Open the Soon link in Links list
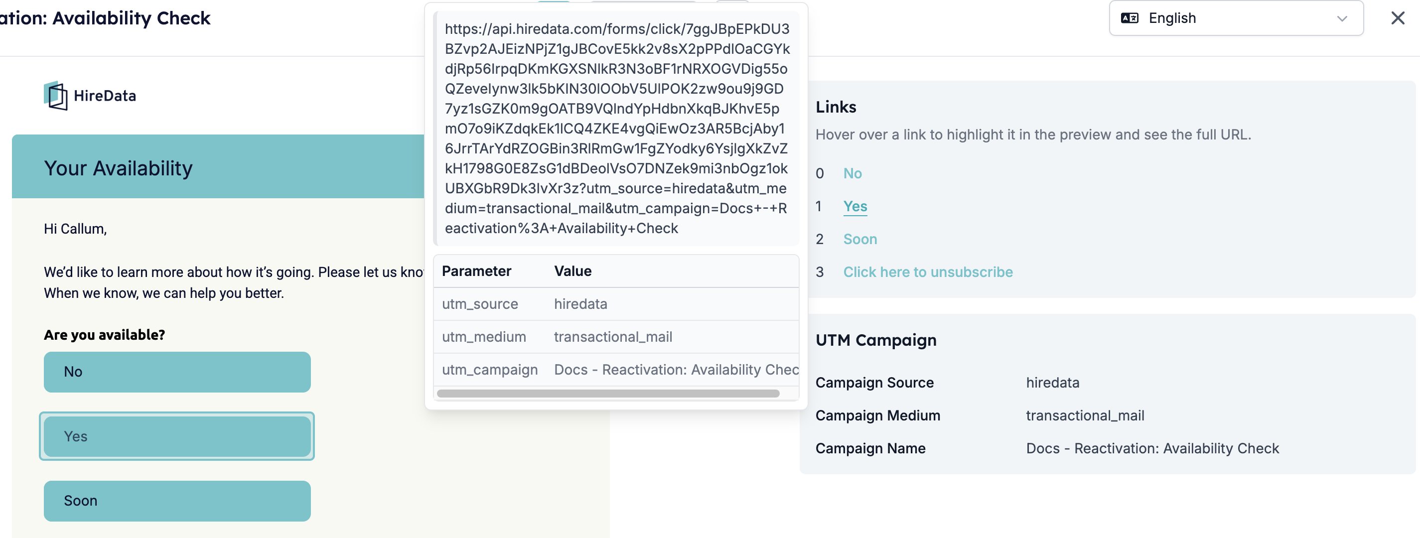This screenshot has width=1420, height=538. [860, 239]
